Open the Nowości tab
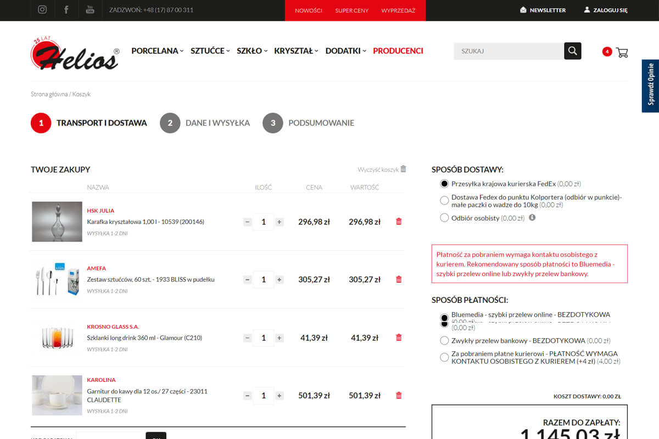 coord(309,10)
